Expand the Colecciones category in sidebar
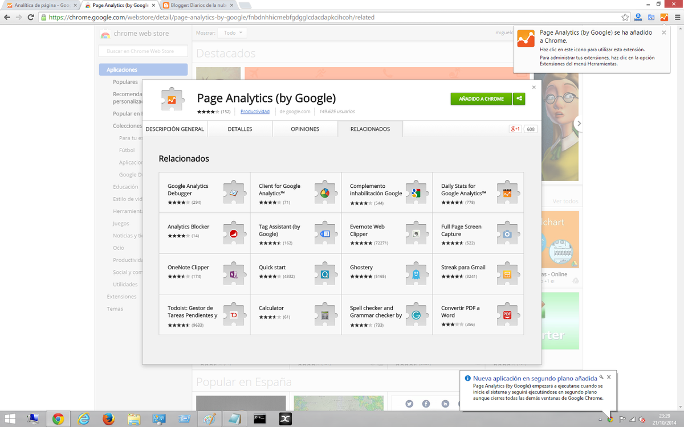This screenshot has width=684, height=427. (x=127, y=126)
